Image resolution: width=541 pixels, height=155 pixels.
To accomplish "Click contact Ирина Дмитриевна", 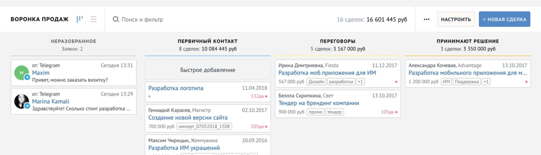I will [x=301, y=65].
